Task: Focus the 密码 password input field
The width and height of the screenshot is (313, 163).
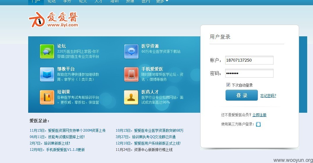Action: [x=249, y=73]
